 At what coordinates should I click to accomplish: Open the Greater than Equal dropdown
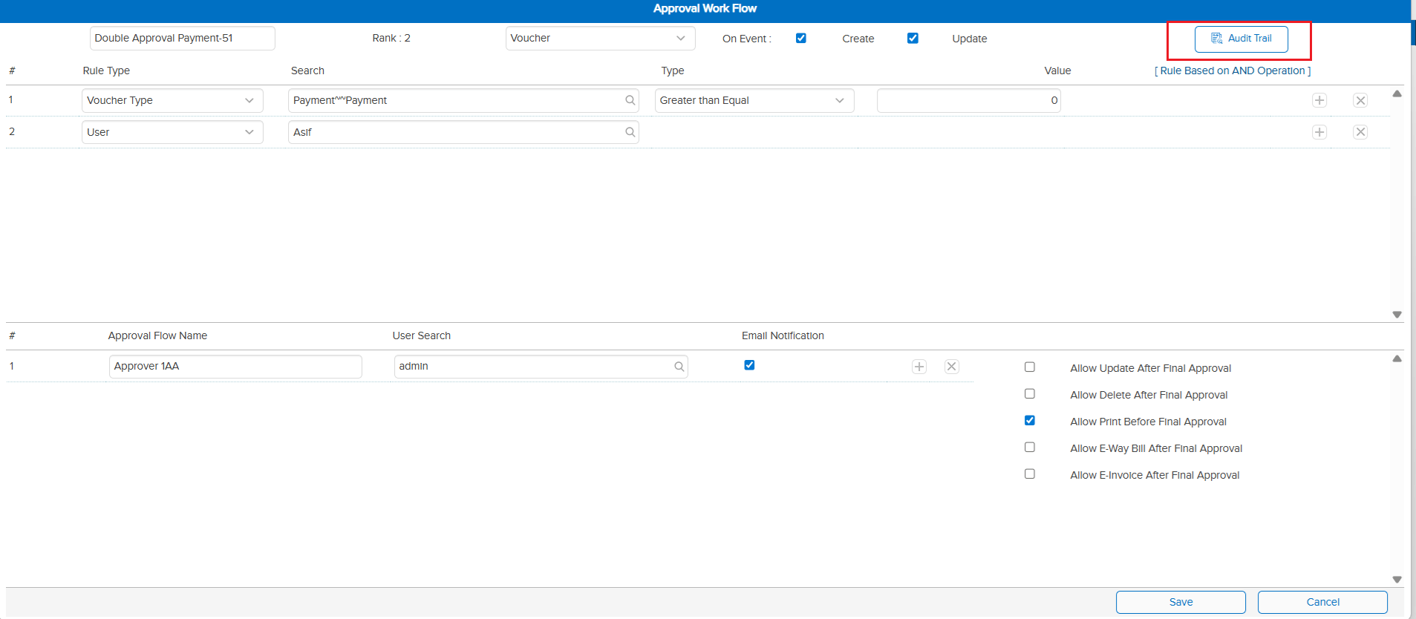click(x=754, y=100)
